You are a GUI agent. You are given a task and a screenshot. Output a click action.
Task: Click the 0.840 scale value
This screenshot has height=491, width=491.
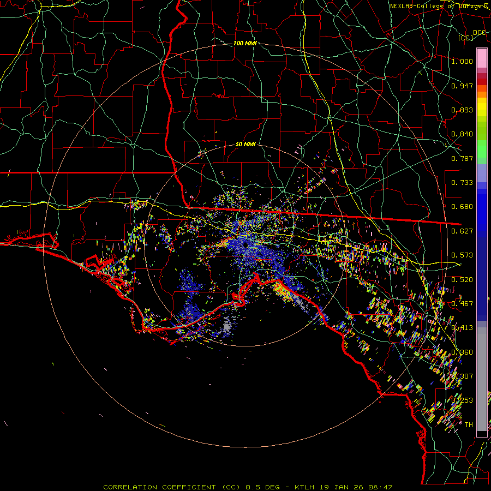[462, 134]
